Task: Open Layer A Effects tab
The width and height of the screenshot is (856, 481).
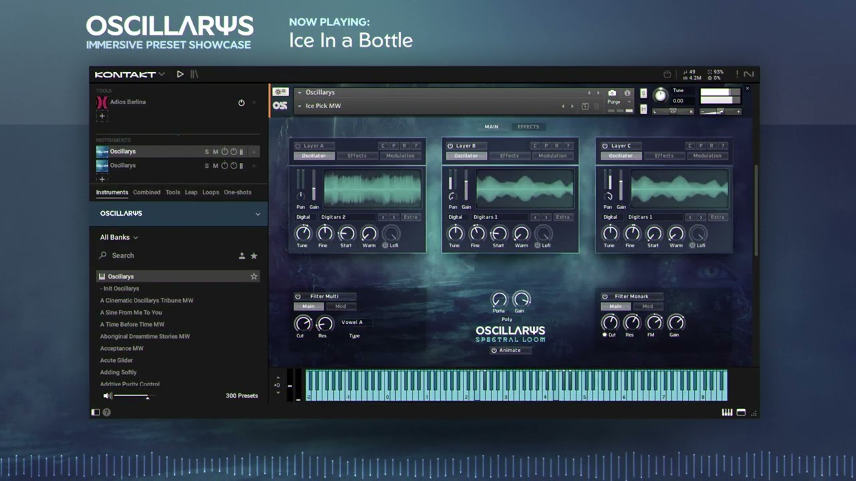Action: click(357, 156)
